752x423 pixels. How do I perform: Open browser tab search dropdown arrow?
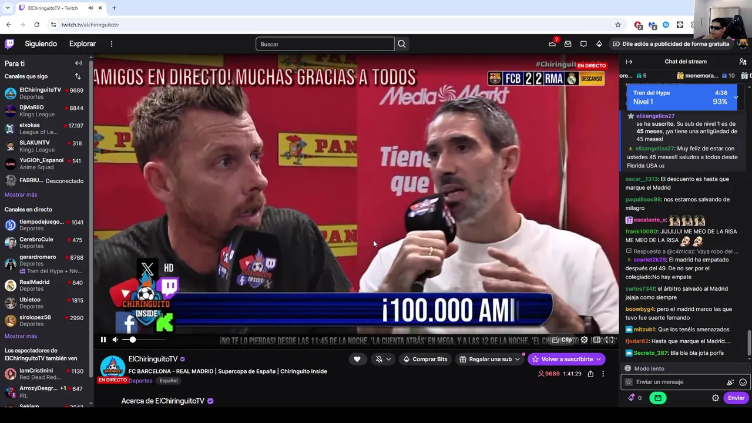pos(8,8)
